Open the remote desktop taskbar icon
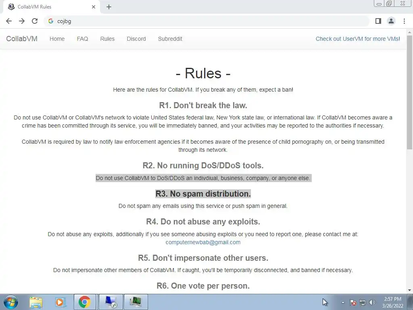This screenshot has height=310, width=413. (111, 302)
